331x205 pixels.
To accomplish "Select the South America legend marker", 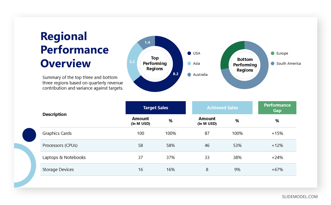I will [273, 63].
